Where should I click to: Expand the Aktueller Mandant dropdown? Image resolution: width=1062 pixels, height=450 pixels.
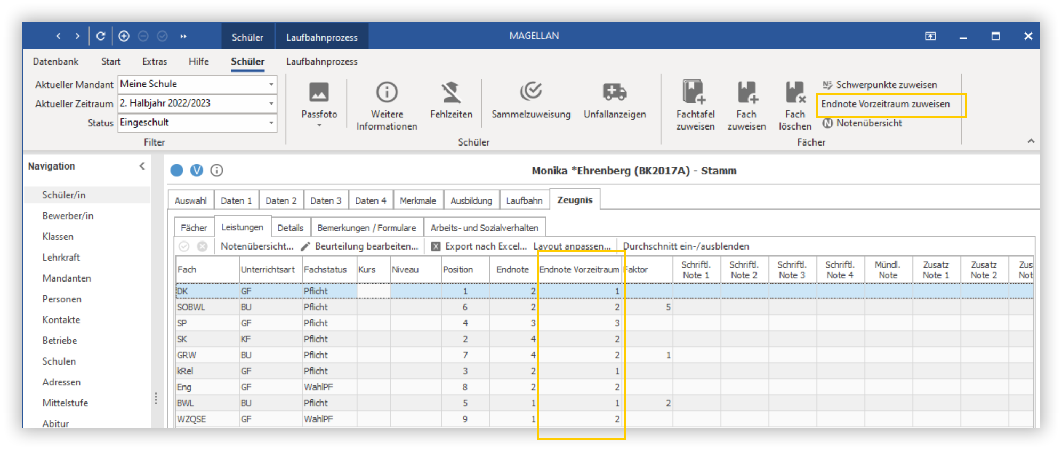[x=271, y=84]
